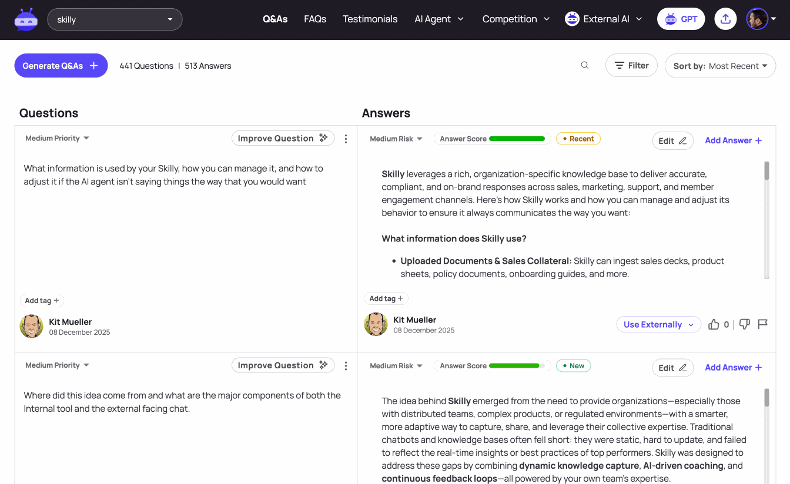Open the skilly workspace dropdown
This screenshot has width=790, height=484.
[x=115, y=19]
